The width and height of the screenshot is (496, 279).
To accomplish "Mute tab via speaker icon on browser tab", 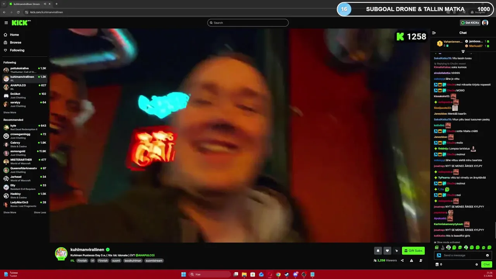I will pyautogui.click(x=45, y=4).
